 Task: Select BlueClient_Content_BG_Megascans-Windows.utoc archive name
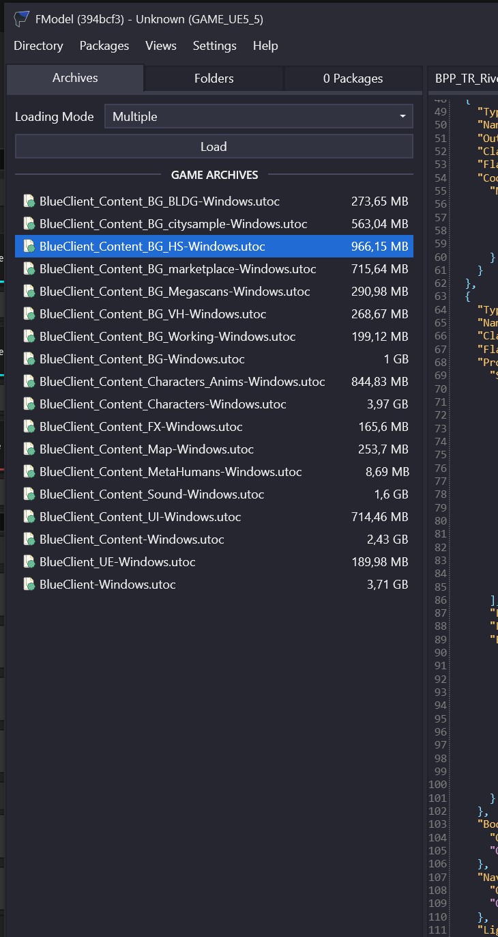coord(175,292)
